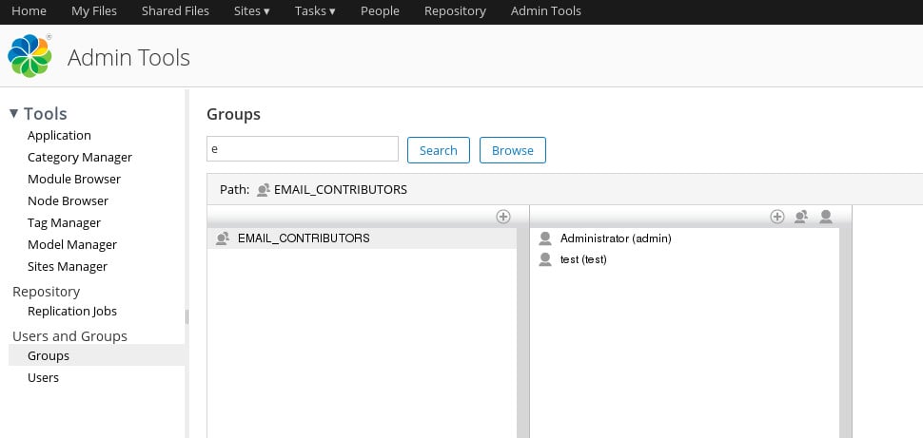
Task: Click the Admin Tools page title
Action: [128, 58]
